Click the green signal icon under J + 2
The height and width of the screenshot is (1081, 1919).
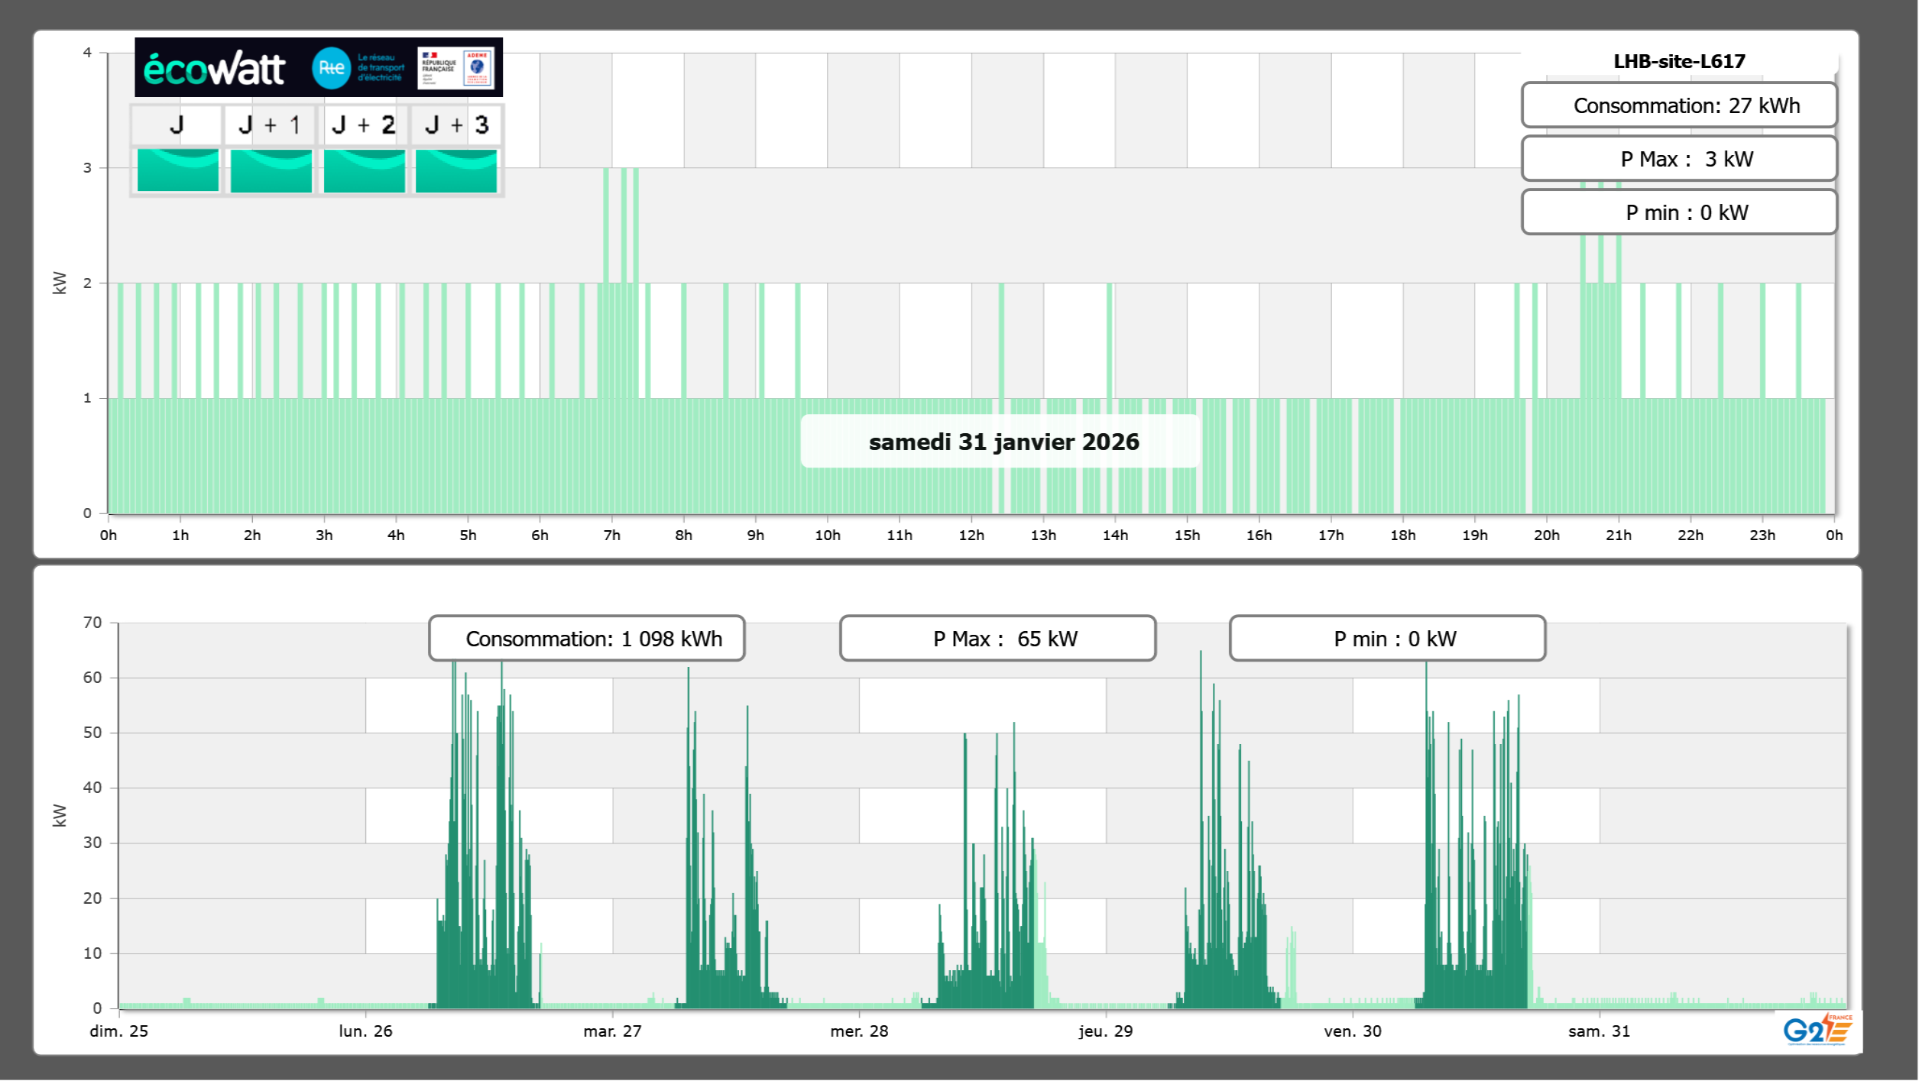[x=365, y=170]
